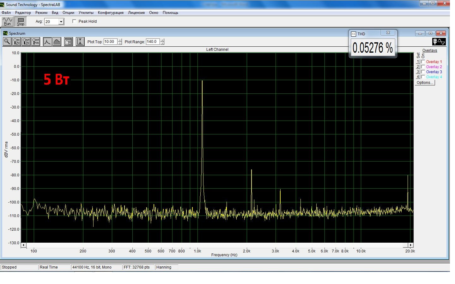Decrease Plot Range with down arrow

[162, 44]
